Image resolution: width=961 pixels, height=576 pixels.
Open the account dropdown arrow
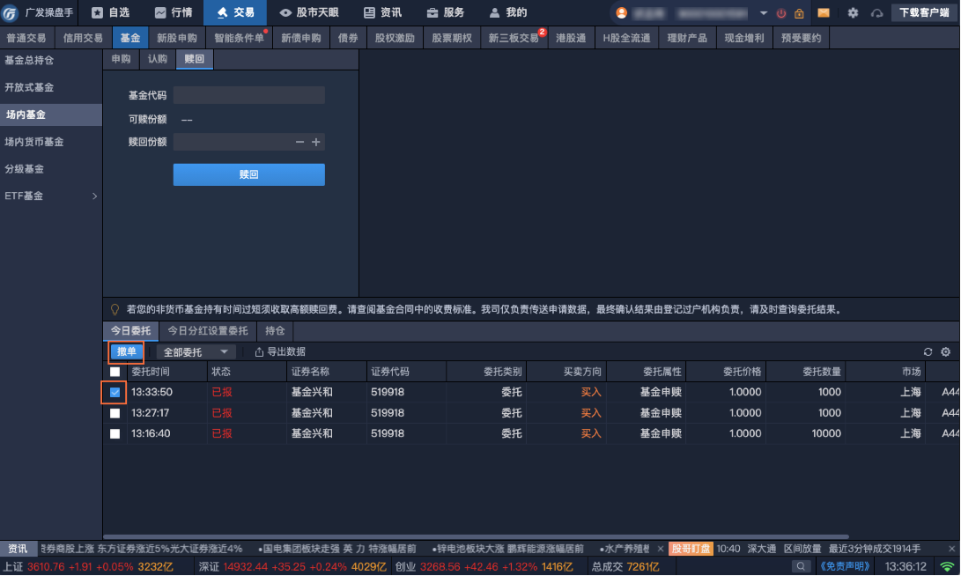coord(763,13)
